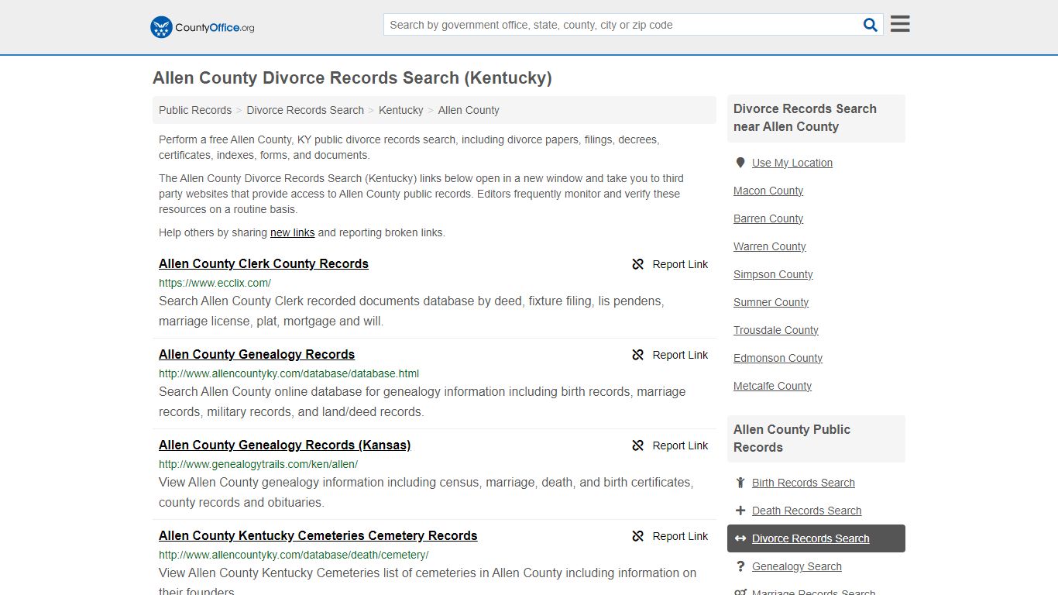Click the location pin icon beside Use My Location
This screenshot has width=1058, height=595.
pos(740,163)
